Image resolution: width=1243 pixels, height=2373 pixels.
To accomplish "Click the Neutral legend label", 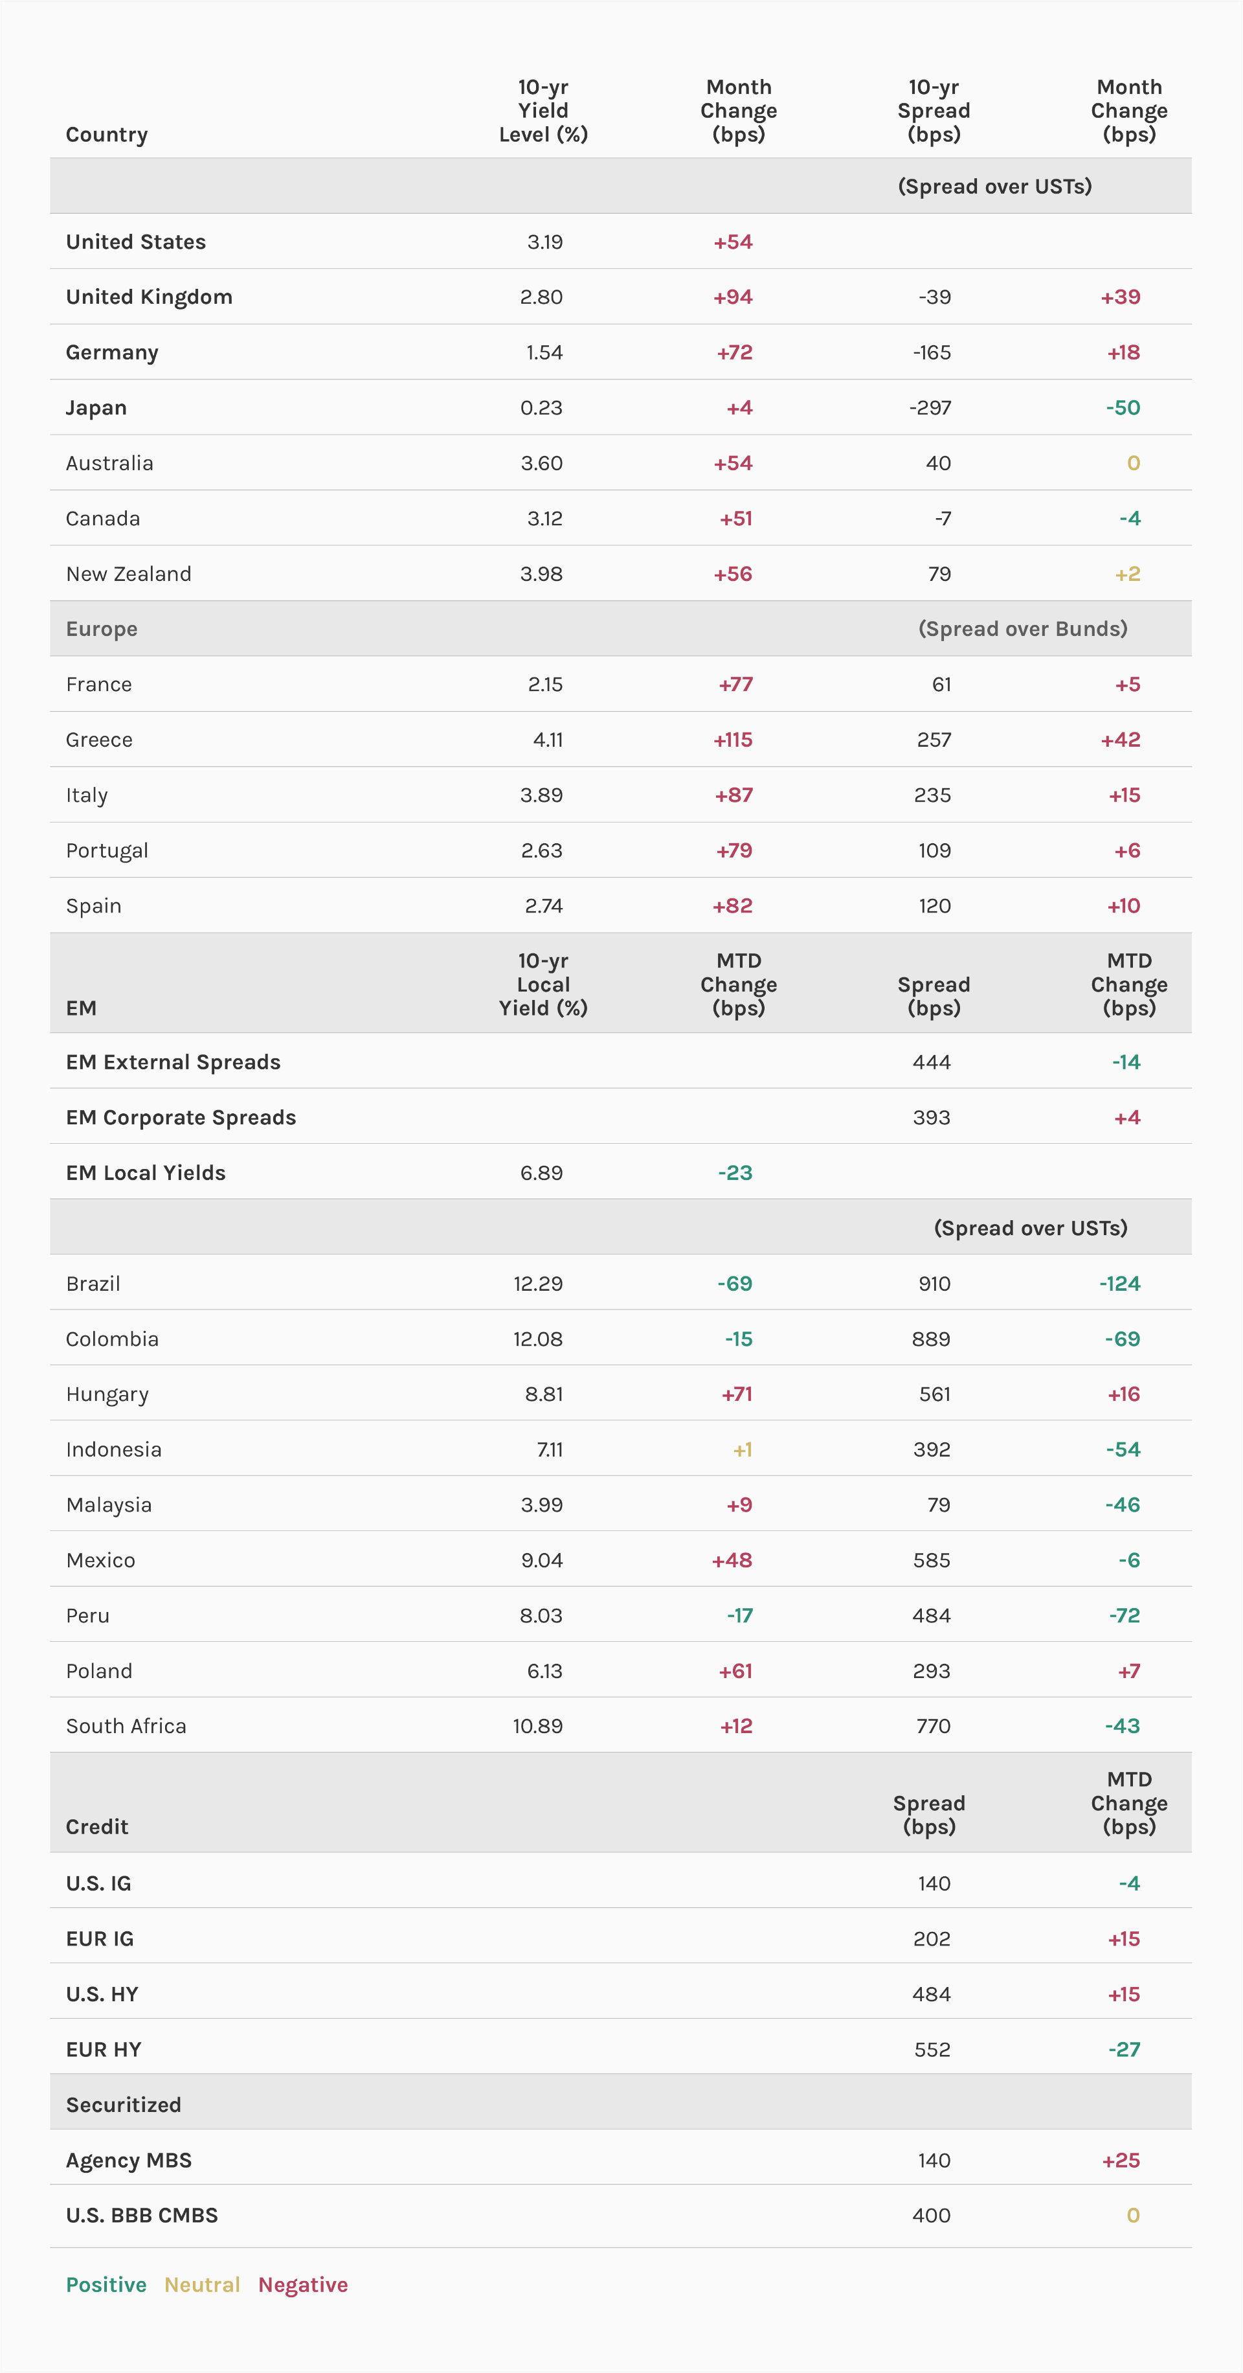I will click(x=201, y=2284).
